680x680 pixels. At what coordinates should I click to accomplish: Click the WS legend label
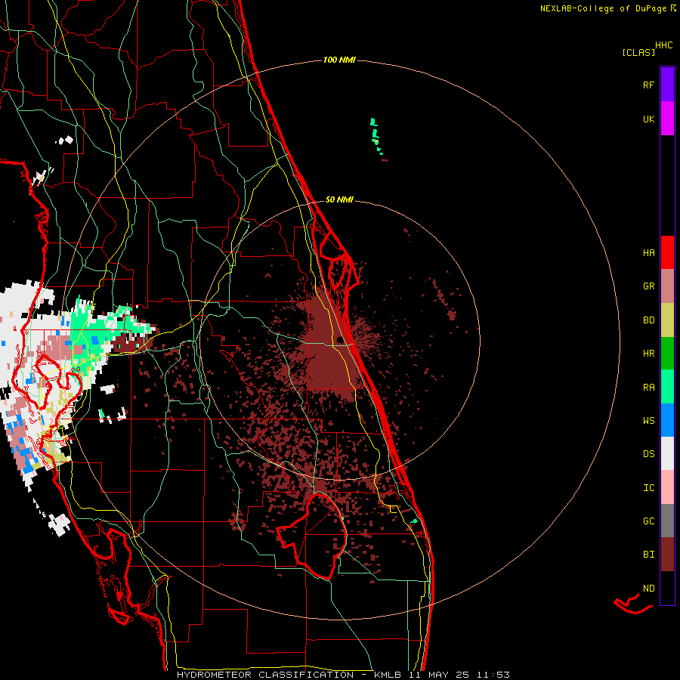click(648, 420)
